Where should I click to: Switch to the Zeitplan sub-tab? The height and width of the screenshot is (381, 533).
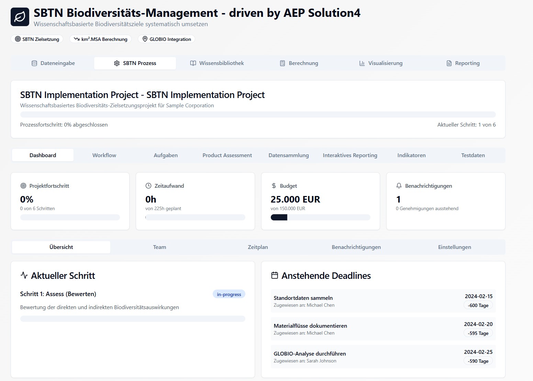point(258,247)
